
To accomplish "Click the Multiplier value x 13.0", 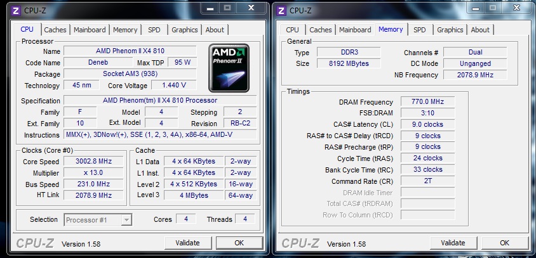I will pyautogui.click(x=93, y=172).
